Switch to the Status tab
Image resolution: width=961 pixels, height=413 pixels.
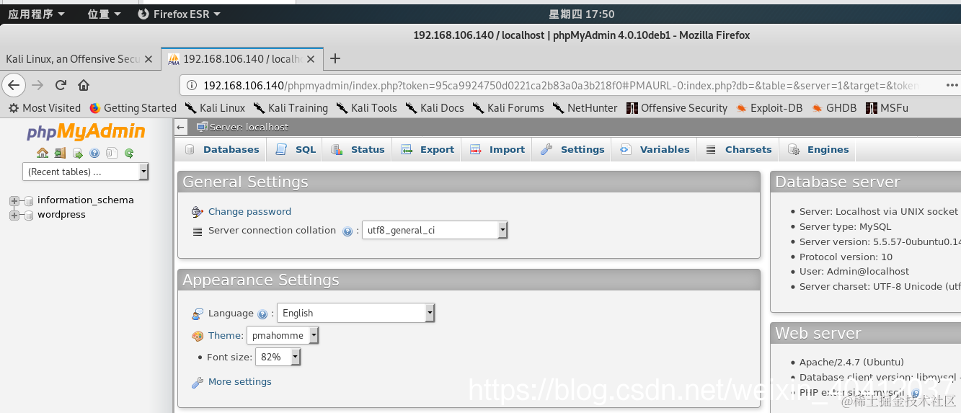(358, 149)
